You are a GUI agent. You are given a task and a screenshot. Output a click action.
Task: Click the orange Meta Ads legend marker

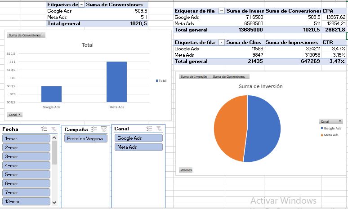[322, 135]
